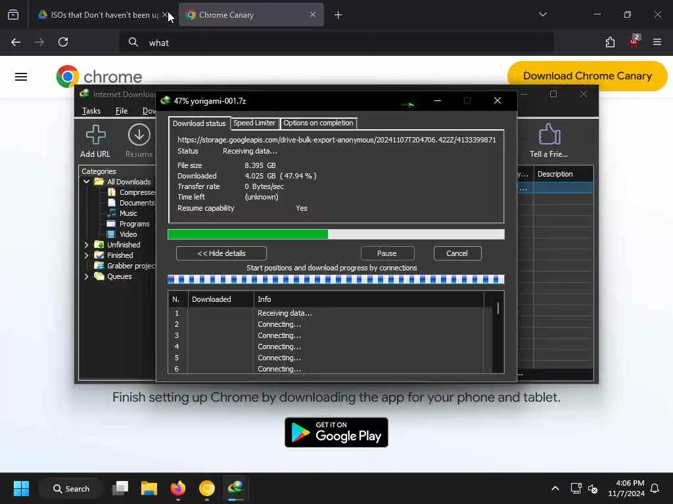Click the Resume download arrow icon
The width and height of the screenshot is (673, 504).
139,135
